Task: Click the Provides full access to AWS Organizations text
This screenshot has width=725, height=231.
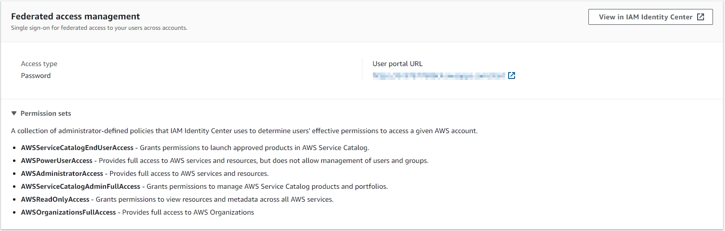Action: pos(188,212)
